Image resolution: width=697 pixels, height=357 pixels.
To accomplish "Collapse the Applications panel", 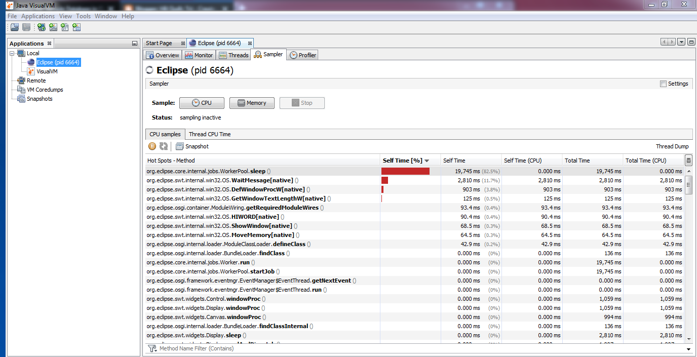I will tap(134, 43).
